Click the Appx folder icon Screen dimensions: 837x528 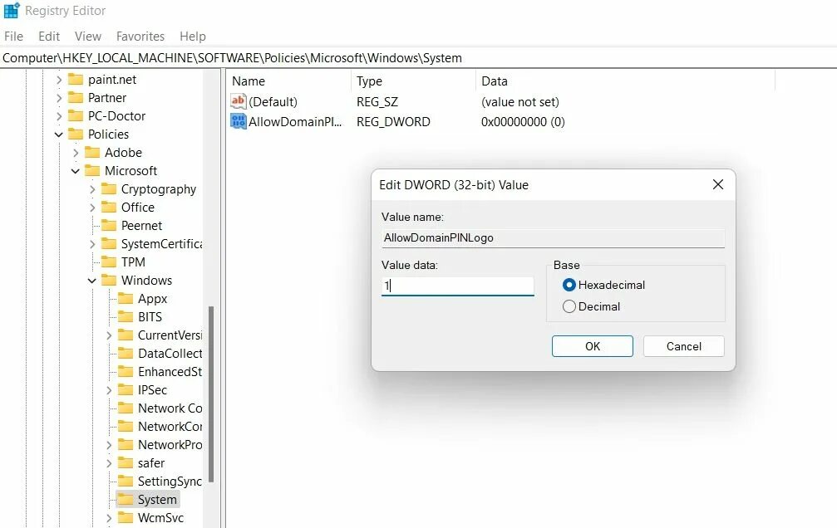[x=126, y=299]
